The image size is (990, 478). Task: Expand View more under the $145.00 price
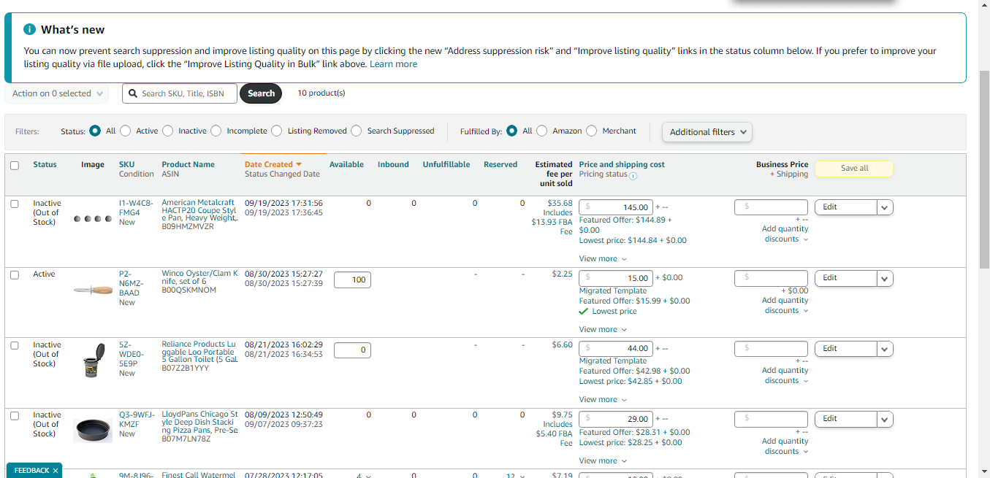(x=603, y=259)
